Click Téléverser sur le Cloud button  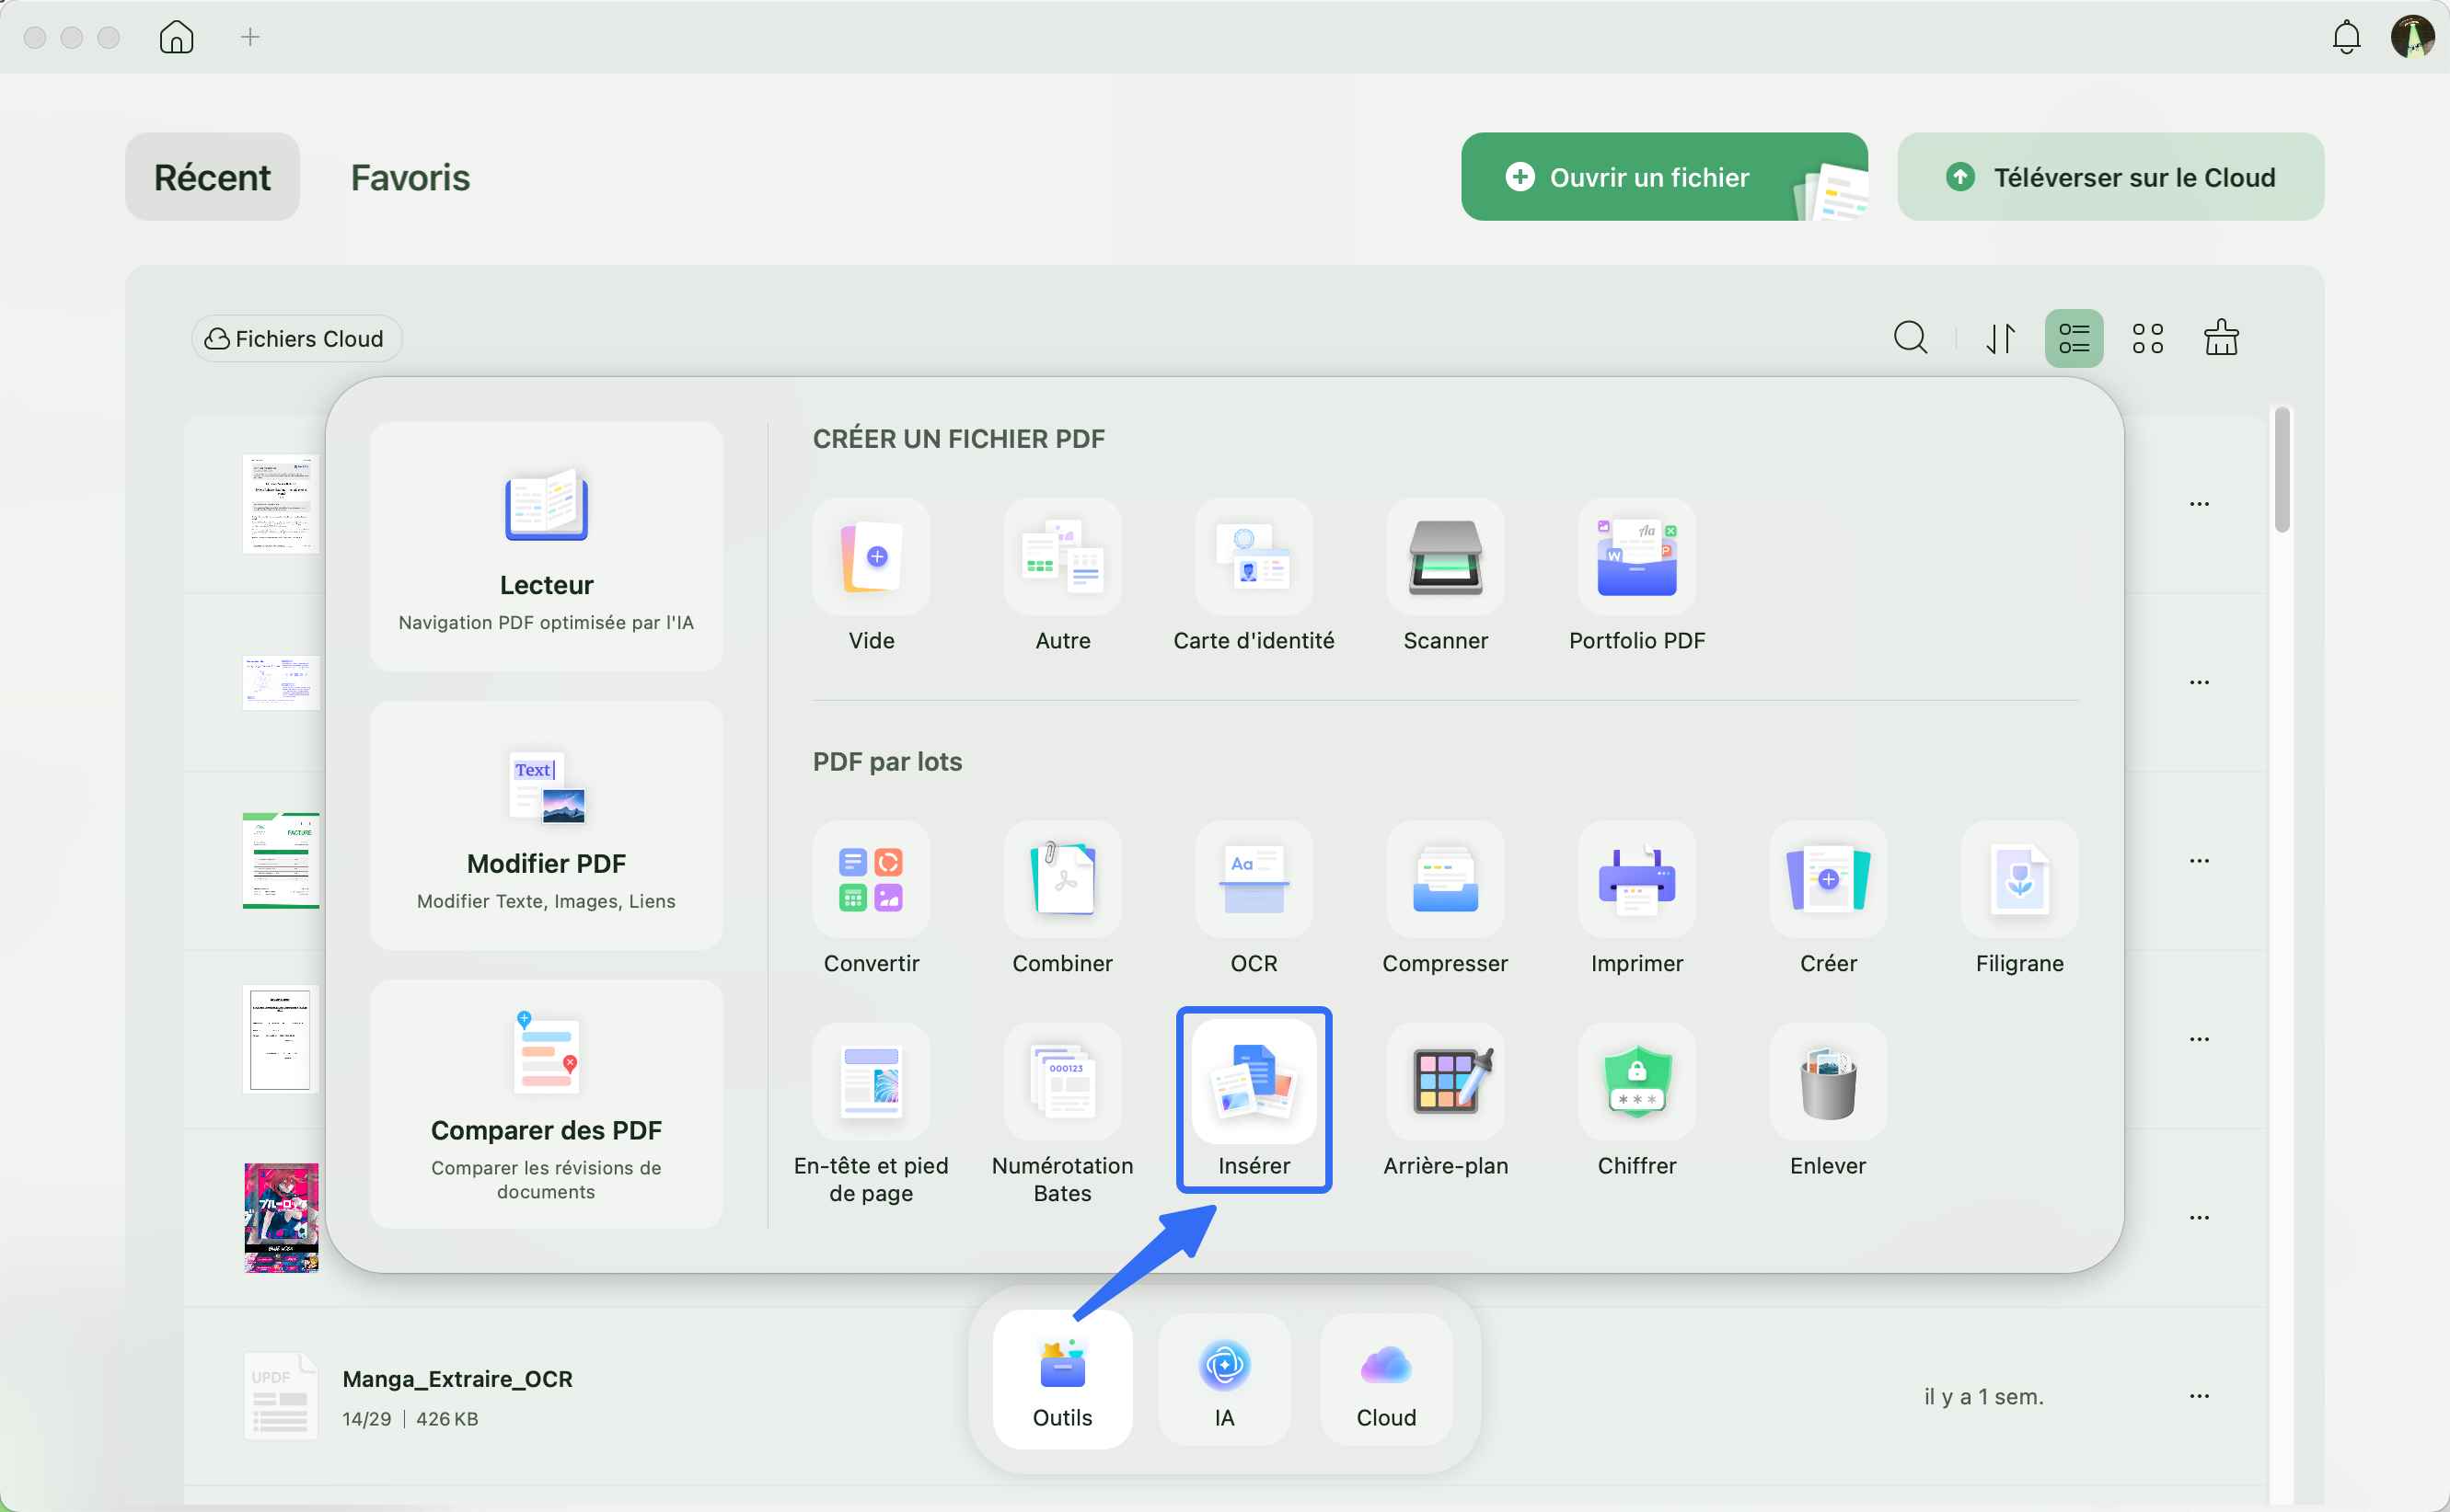pos(2109,177)
